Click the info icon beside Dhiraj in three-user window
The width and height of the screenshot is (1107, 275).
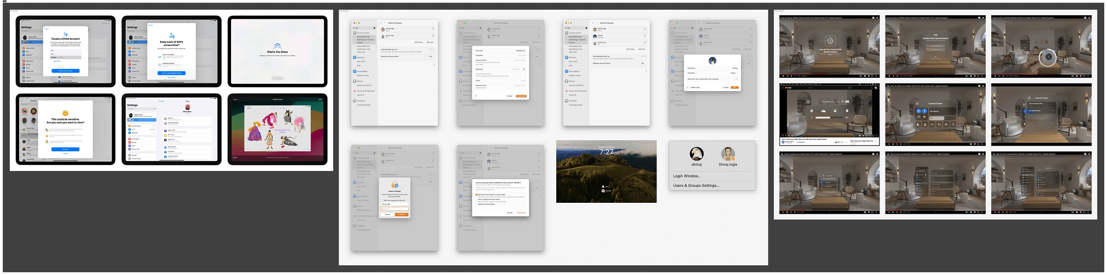coord(645,35)
